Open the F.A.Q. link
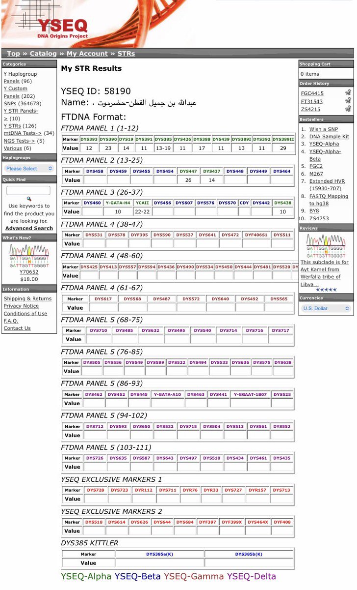The image size is (357, 590). [11, 321]
